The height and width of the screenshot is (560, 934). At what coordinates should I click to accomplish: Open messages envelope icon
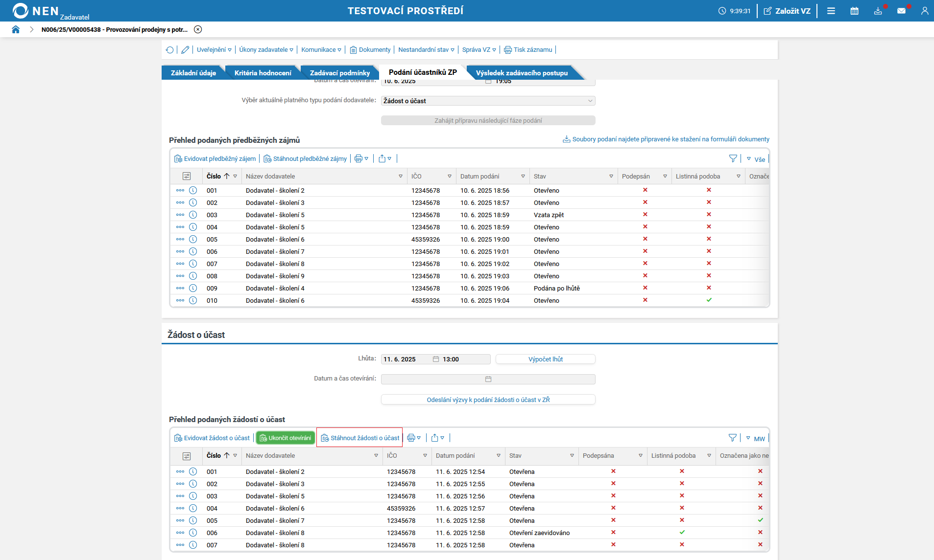click(902, 11)
